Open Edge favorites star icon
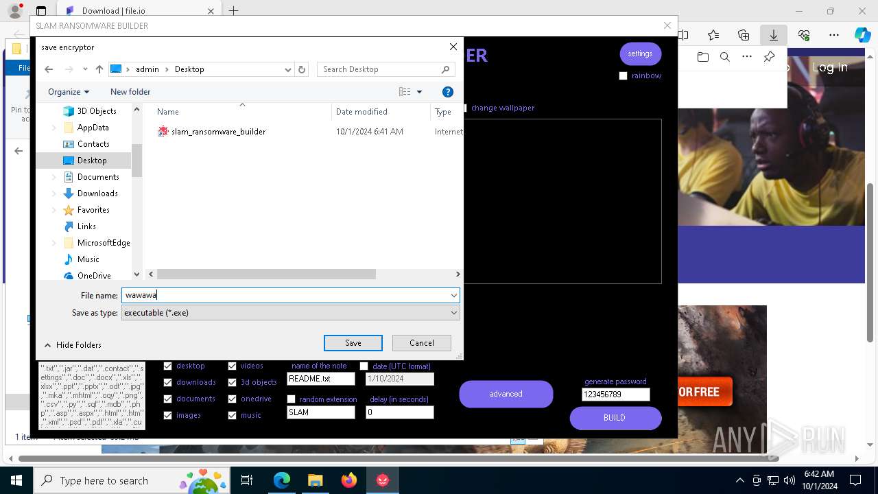Viewport: 878px width, 494px height. point(713,35)
